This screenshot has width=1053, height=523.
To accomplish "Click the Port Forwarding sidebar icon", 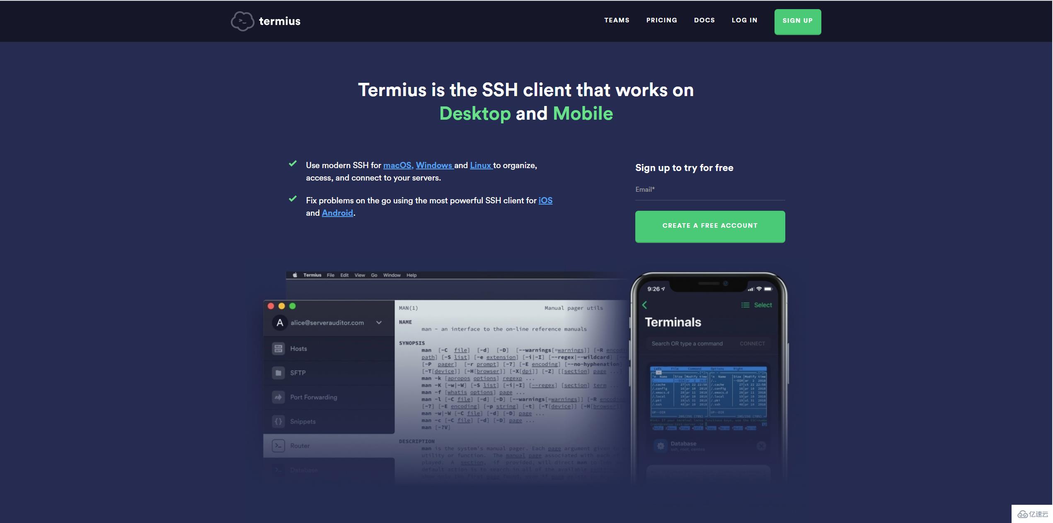I will pos(277,397).
